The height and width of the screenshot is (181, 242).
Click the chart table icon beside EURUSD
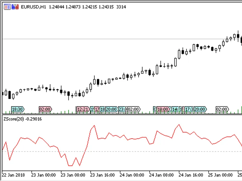(7, 7)
